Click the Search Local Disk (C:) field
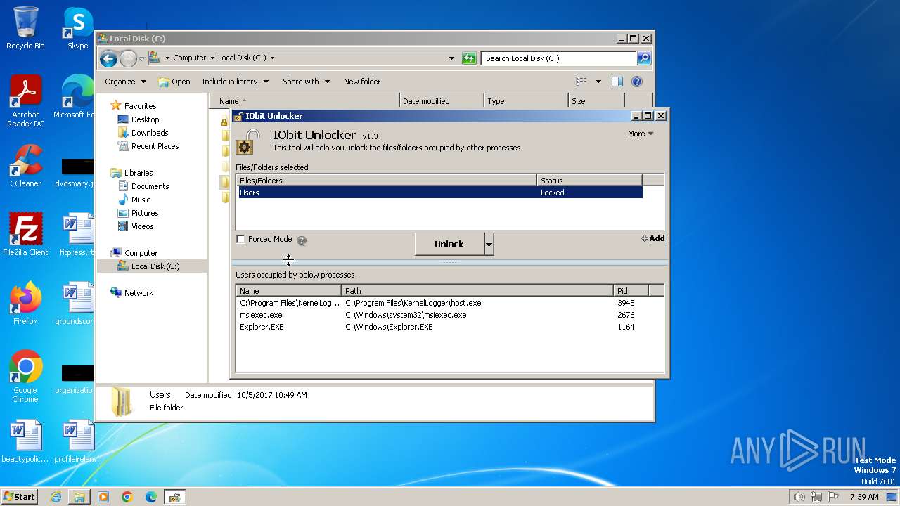The image size is (900, 506). coord(558,58)
